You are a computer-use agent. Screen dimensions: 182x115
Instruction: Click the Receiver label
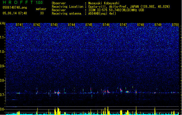pyautogui.click(x=59, y=10)
